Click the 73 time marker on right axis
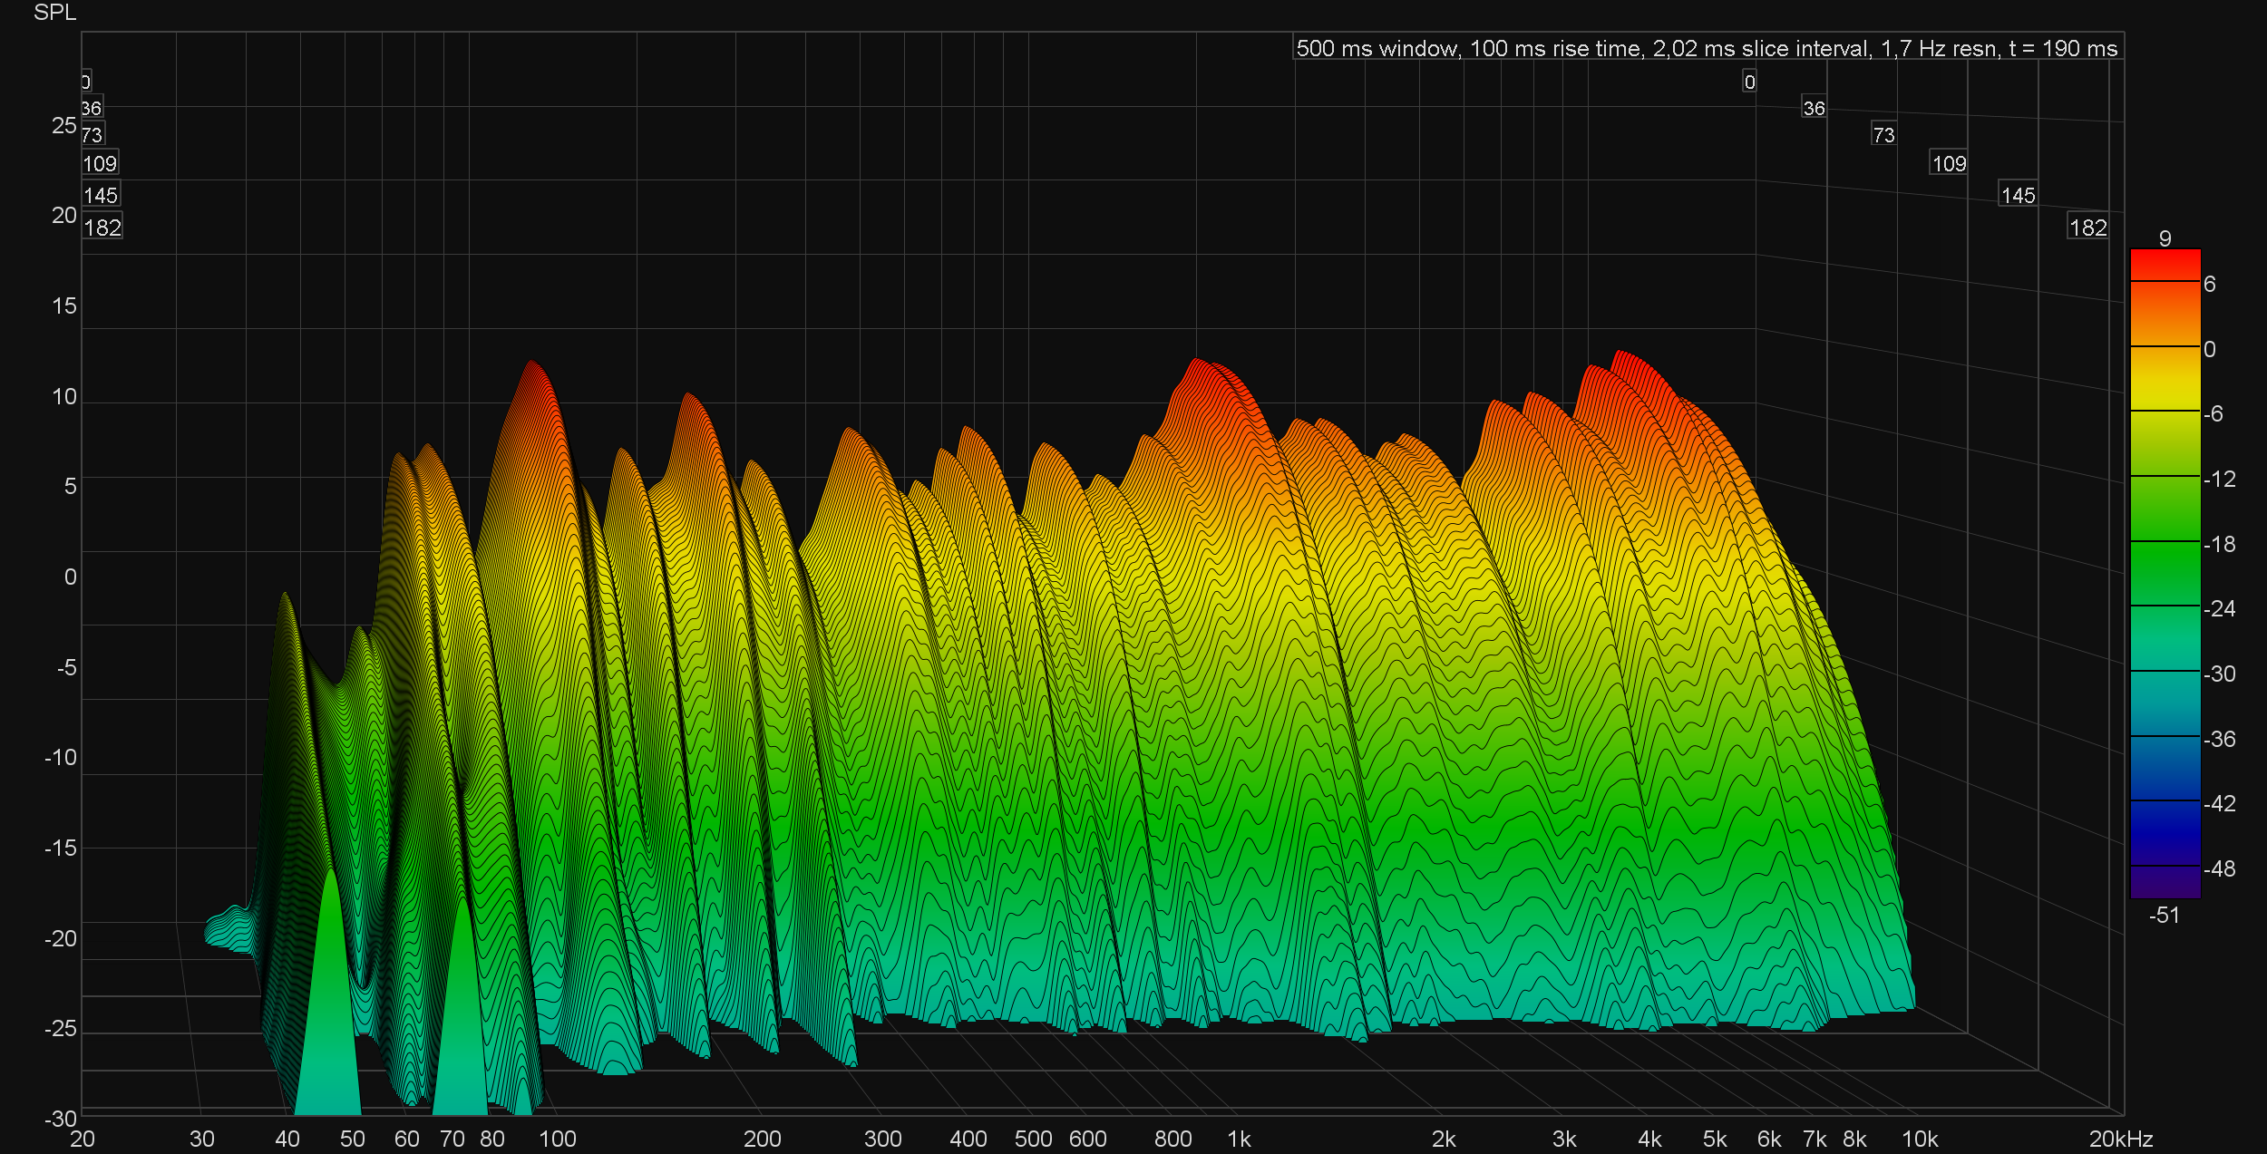 tap(1883, 135)
